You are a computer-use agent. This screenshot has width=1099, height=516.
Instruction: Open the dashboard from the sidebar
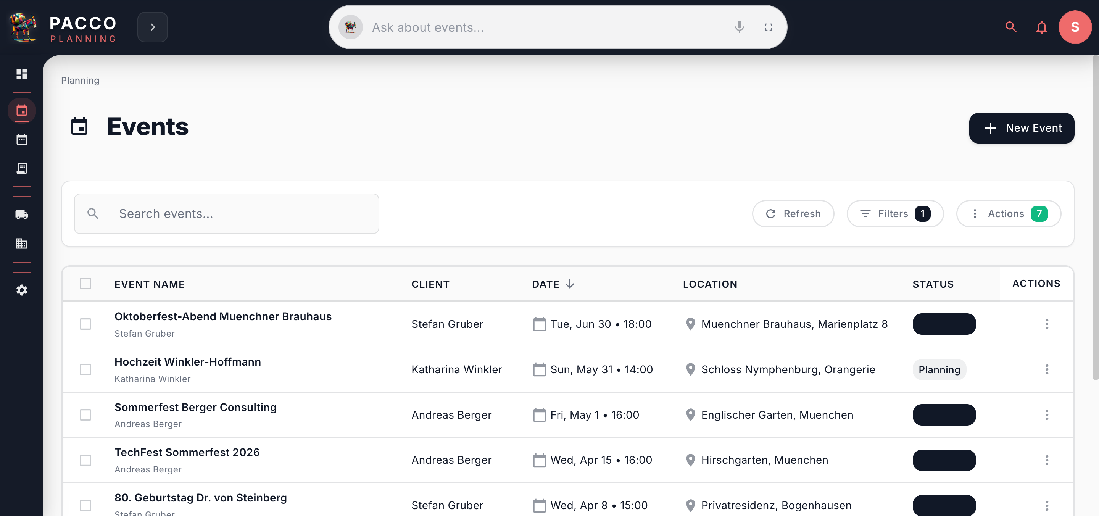click(x=22, y=74)
